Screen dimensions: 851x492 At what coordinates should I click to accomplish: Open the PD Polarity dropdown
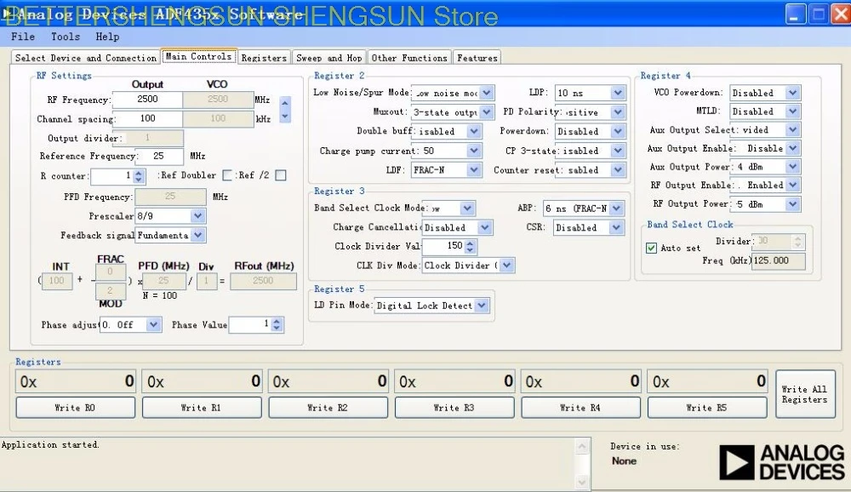coord(618,112)
